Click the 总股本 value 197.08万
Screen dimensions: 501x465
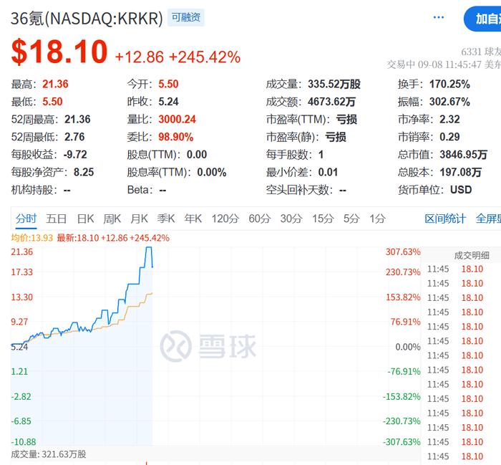click(460, 173)
